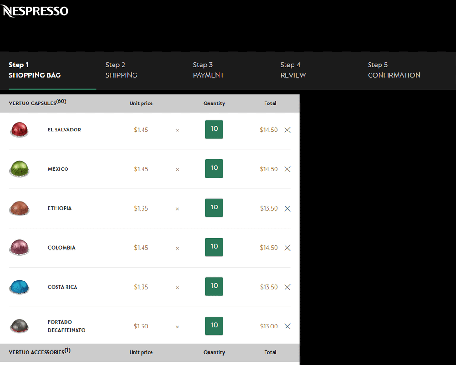
Task: Open the EL SALVADOR product link
Action: pos(65,130)
